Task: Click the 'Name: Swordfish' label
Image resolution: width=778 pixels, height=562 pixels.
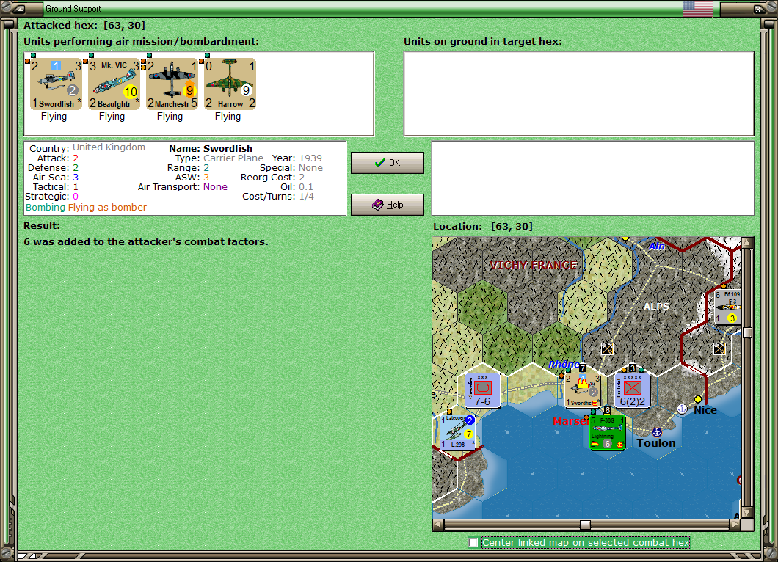Action: click(x=211, y=148)
